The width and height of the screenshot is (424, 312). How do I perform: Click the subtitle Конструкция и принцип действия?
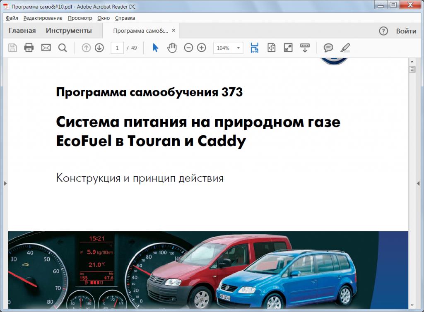pos(140,178)
